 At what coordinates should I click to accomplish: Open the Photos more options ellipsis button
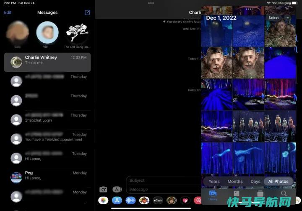[287, 18]
